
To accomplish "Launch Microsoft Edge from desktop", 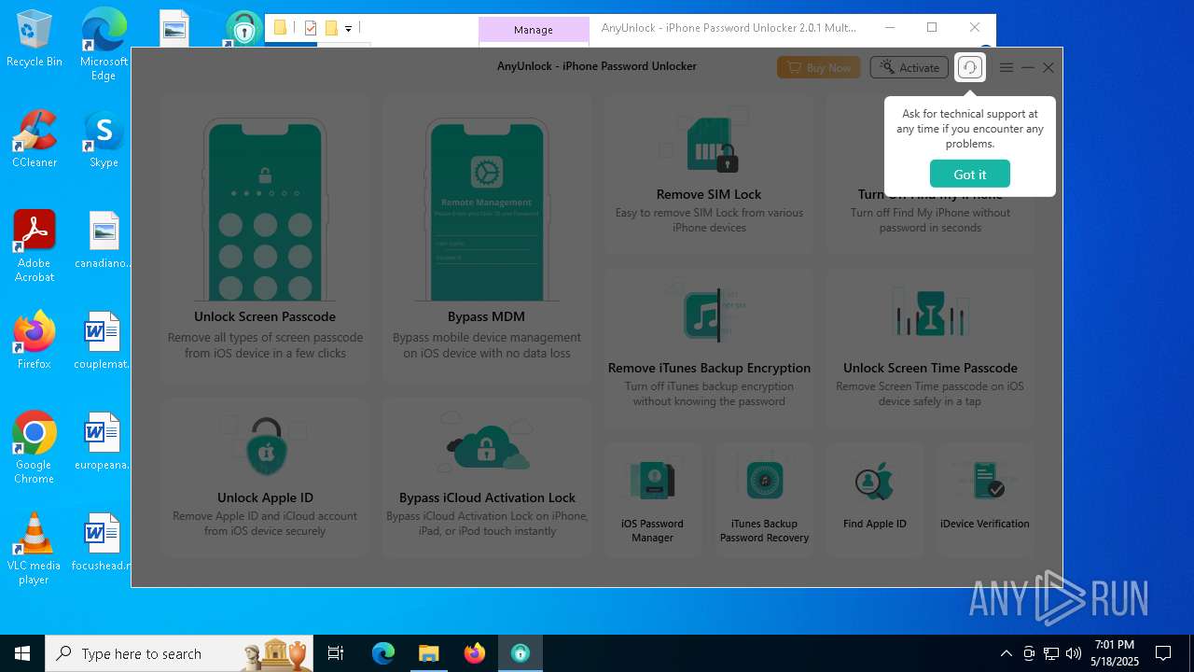I will (x=104, y=45).
